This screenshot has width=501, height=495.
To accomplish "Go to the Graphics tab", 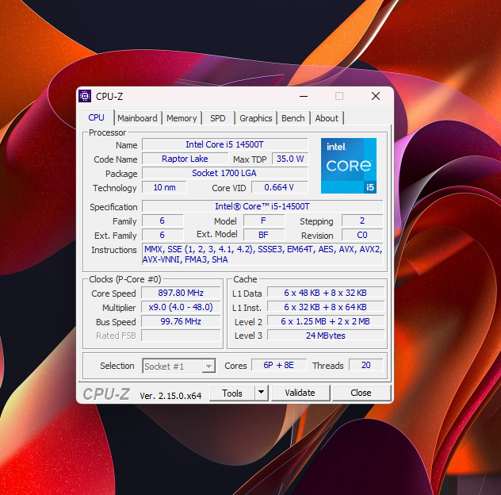I will pos(256,118).
